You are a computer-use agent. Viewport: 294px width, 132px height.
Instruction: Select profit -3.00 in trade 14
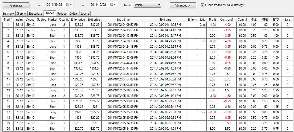pyautogui.click(x=212, y=96)
